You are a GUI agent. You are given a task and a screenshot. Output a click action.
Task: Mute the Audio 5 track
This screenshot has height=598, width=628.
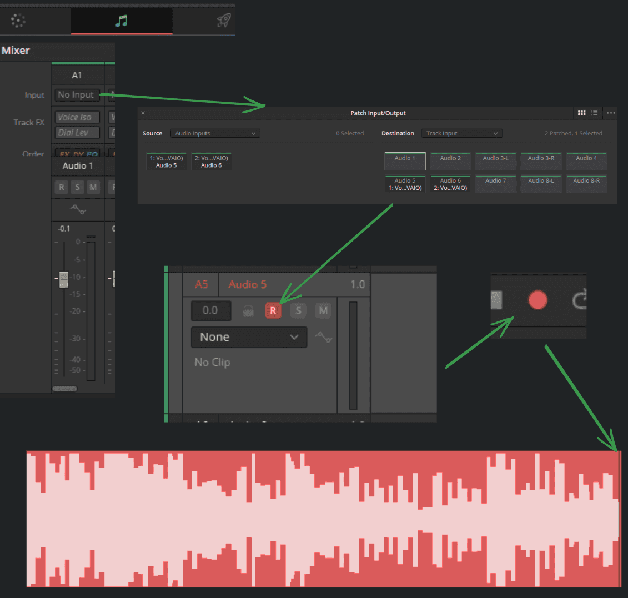tap(323, 310)
